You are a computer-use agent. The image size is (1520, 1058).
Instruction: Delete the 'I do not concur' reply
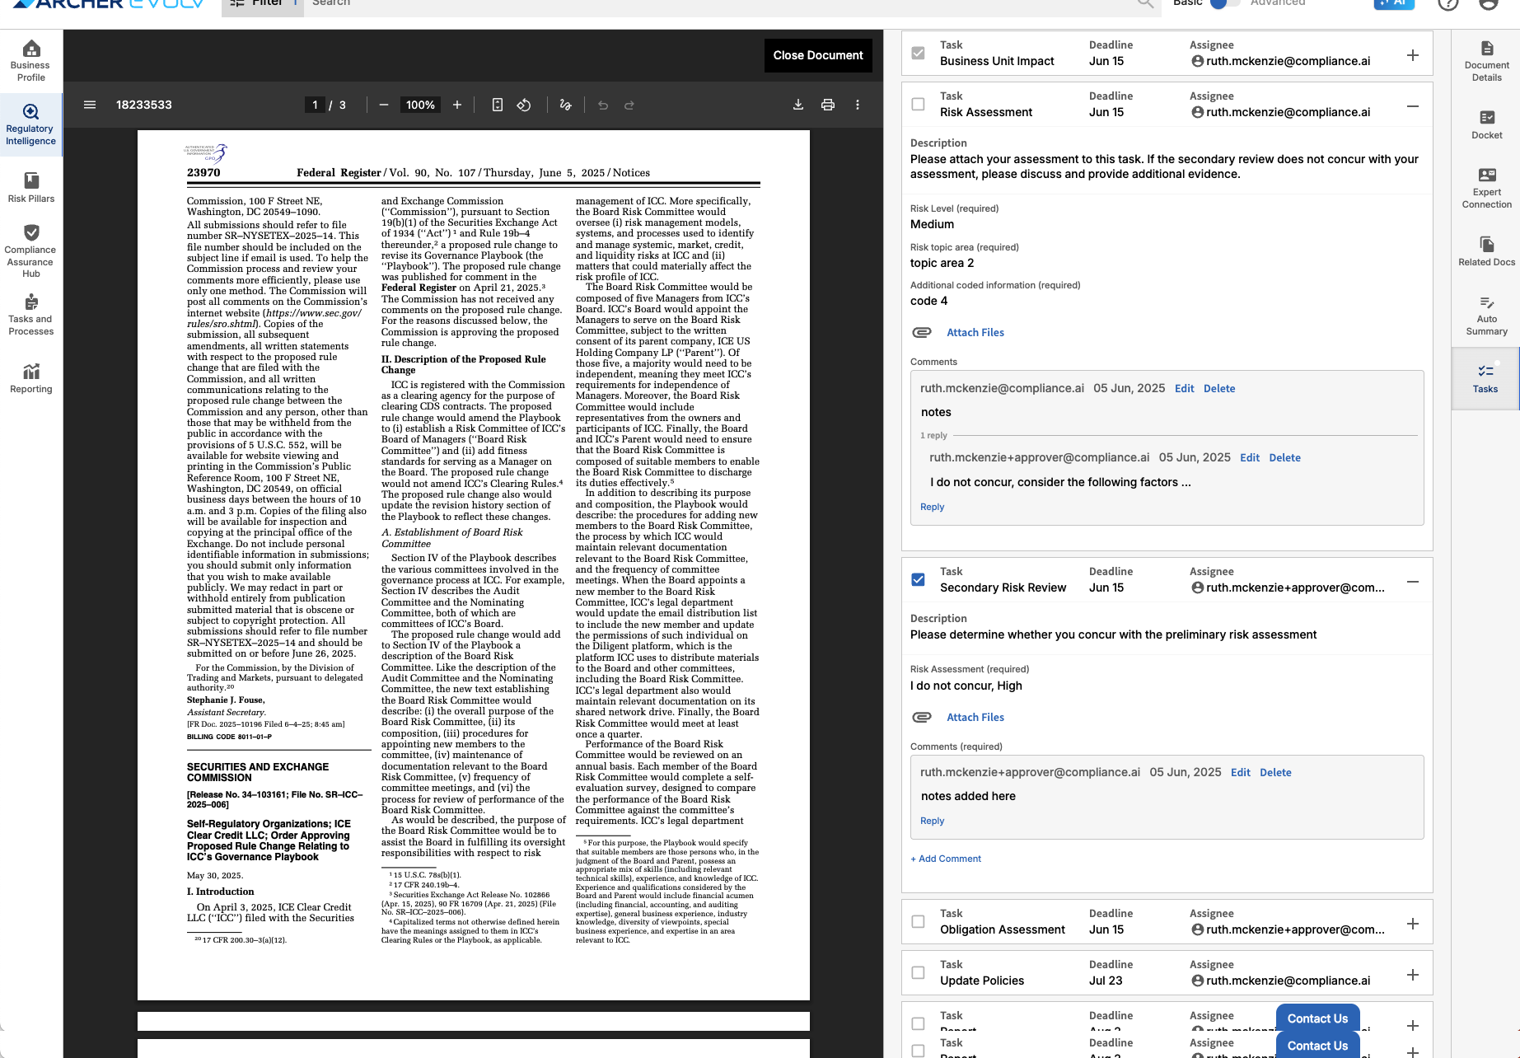click(x=1284, y=457)
